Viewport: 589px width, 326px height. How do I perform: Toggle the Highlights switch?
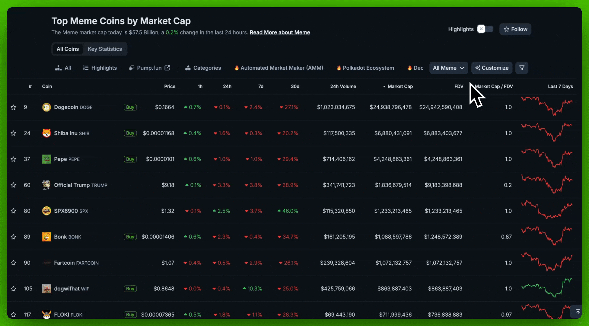coord(485,29)
